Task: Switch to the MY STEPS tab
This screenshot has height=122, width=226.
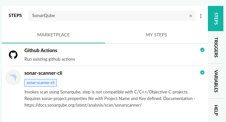Action: point(156,35)
